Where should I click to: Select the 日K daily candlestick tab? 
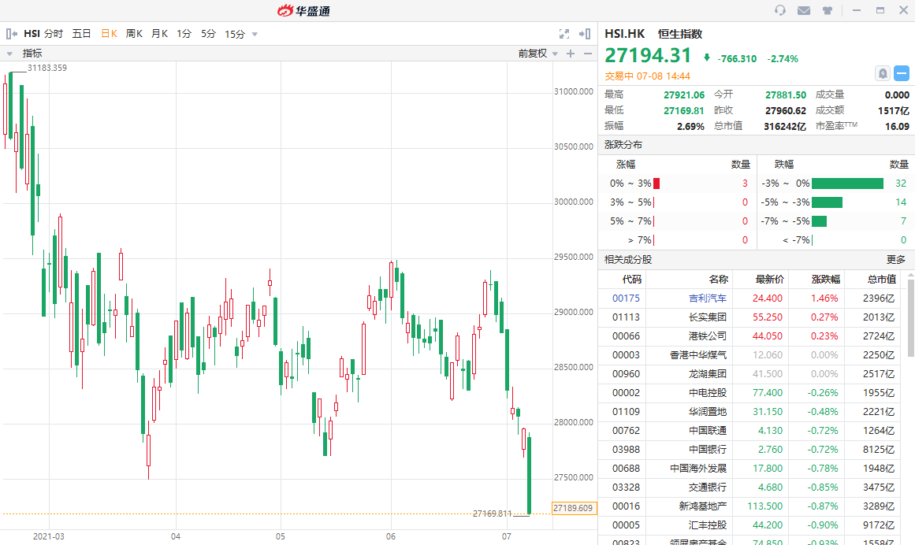(x=109, y=34)
